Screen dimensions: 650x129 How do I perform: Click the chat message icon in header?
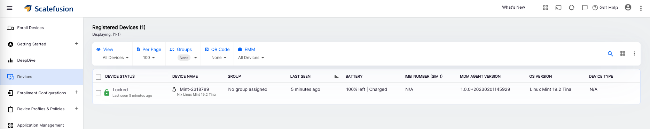pyautogui.click(x=585, y=8)
